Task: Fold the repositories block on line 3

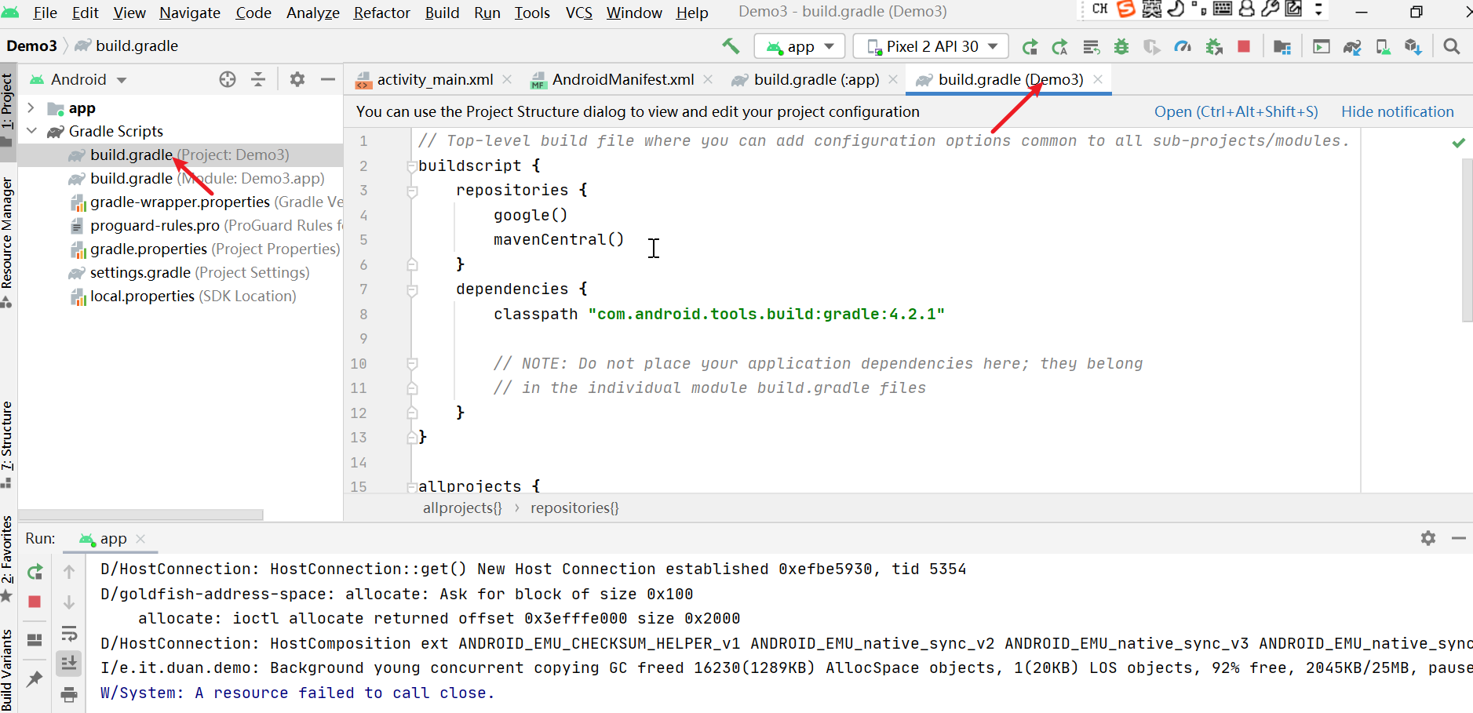Action: click(411, 191)
